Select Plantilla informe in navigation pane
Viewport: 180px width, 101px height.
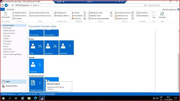9,31
